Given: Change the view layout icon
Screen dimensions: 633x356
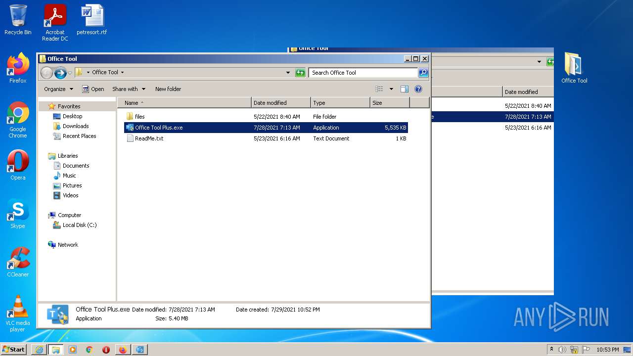Looking at the screenshot, I should click(x=379, y=89).
